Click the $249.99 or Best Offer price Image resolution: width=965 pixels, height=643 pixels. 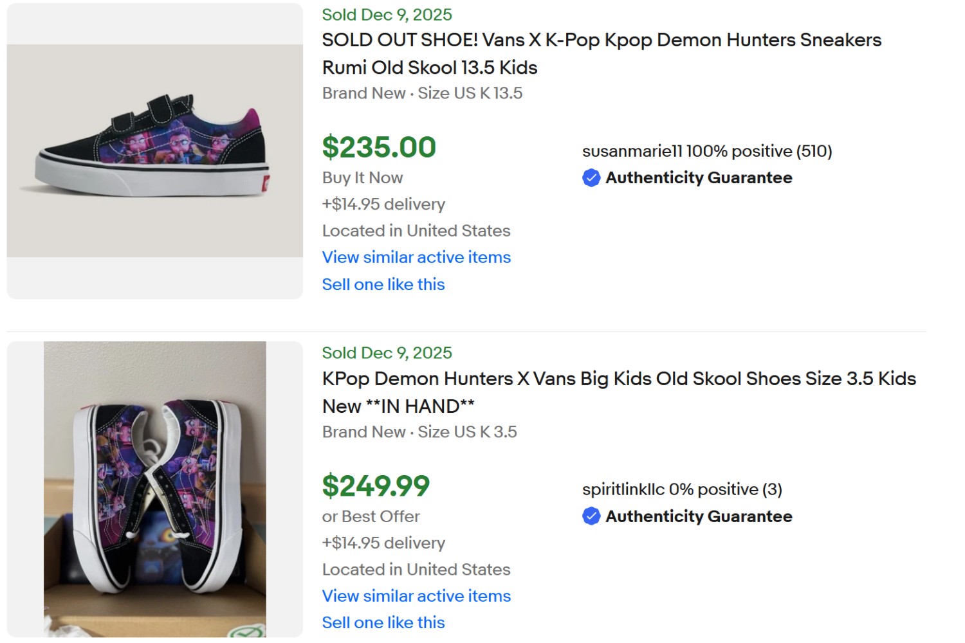click(376, 487)
